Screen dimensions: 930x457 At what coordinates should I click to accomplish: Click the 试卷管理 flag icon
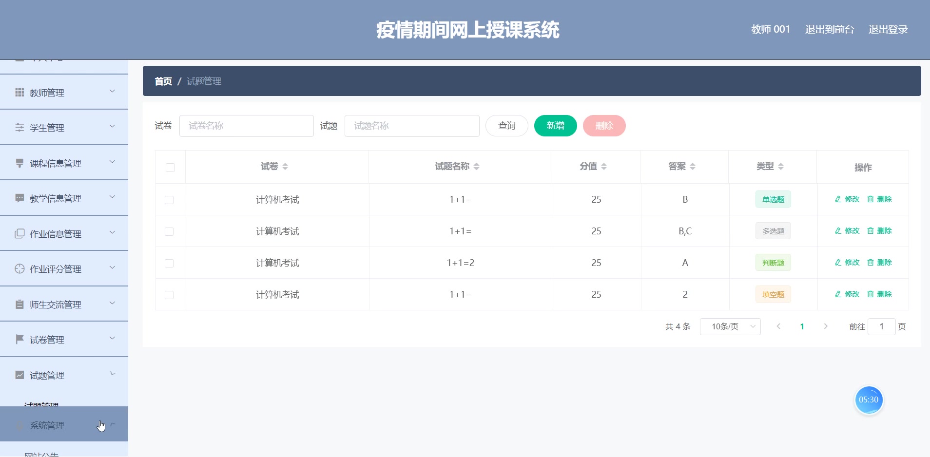[19, 339]
